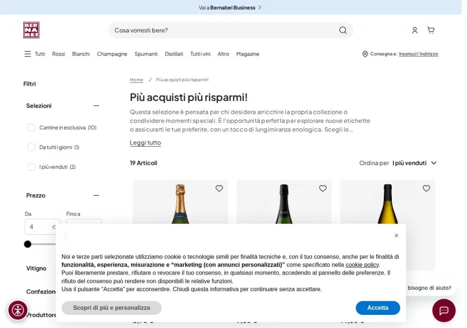The height and width of the screenshot is (328, 467).
Task: Click the Da minimum price field
Action: pyautogui.click(x=43, y=227)
